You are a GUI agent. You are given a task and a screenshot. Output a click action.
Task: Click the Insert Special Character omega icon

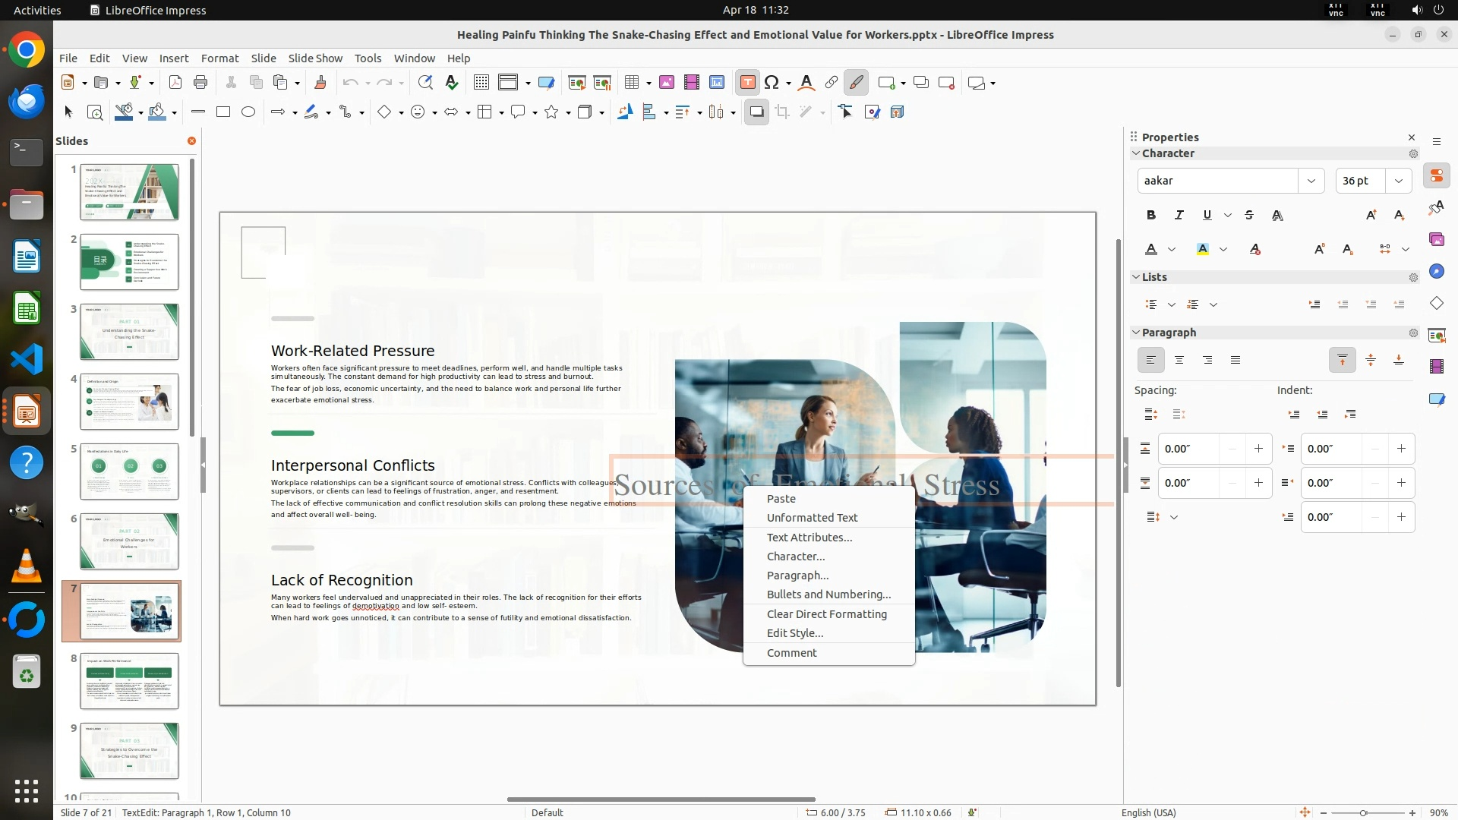[772, 82]
